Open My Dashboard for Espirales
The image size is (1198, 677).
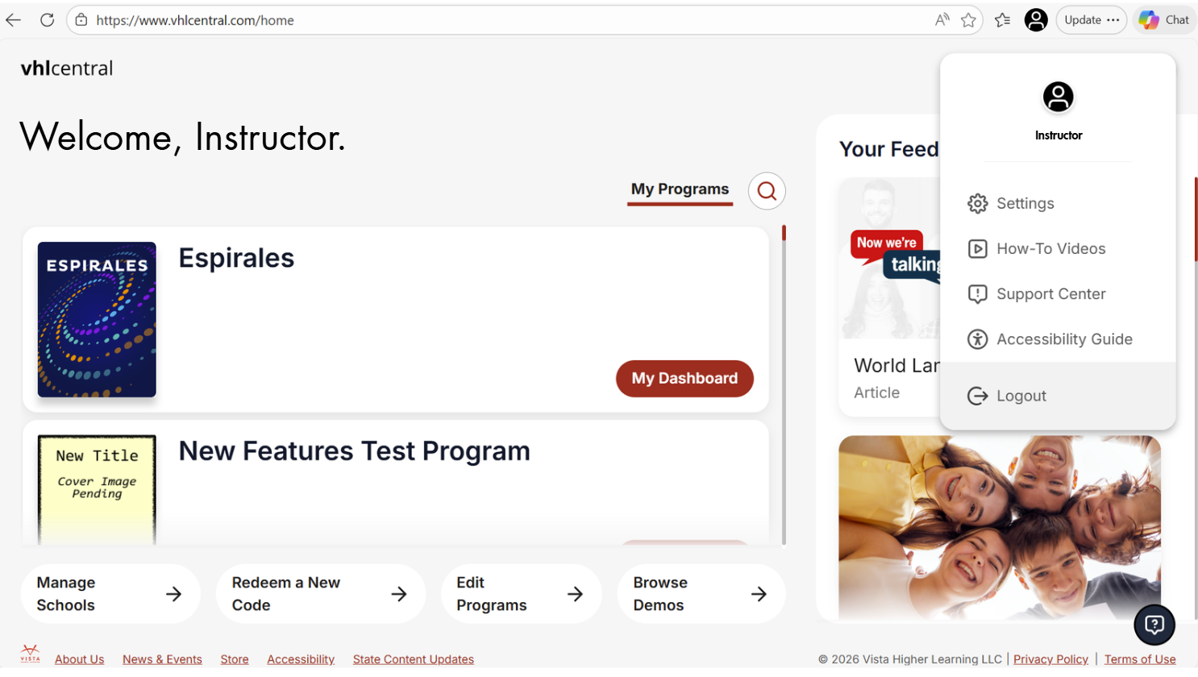pyautogui.click(x=684, y=379)
